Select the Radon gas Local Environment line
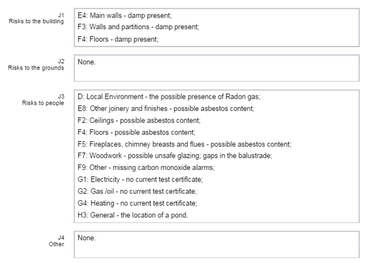Screen dimensions: 365x263 (169, 97)
